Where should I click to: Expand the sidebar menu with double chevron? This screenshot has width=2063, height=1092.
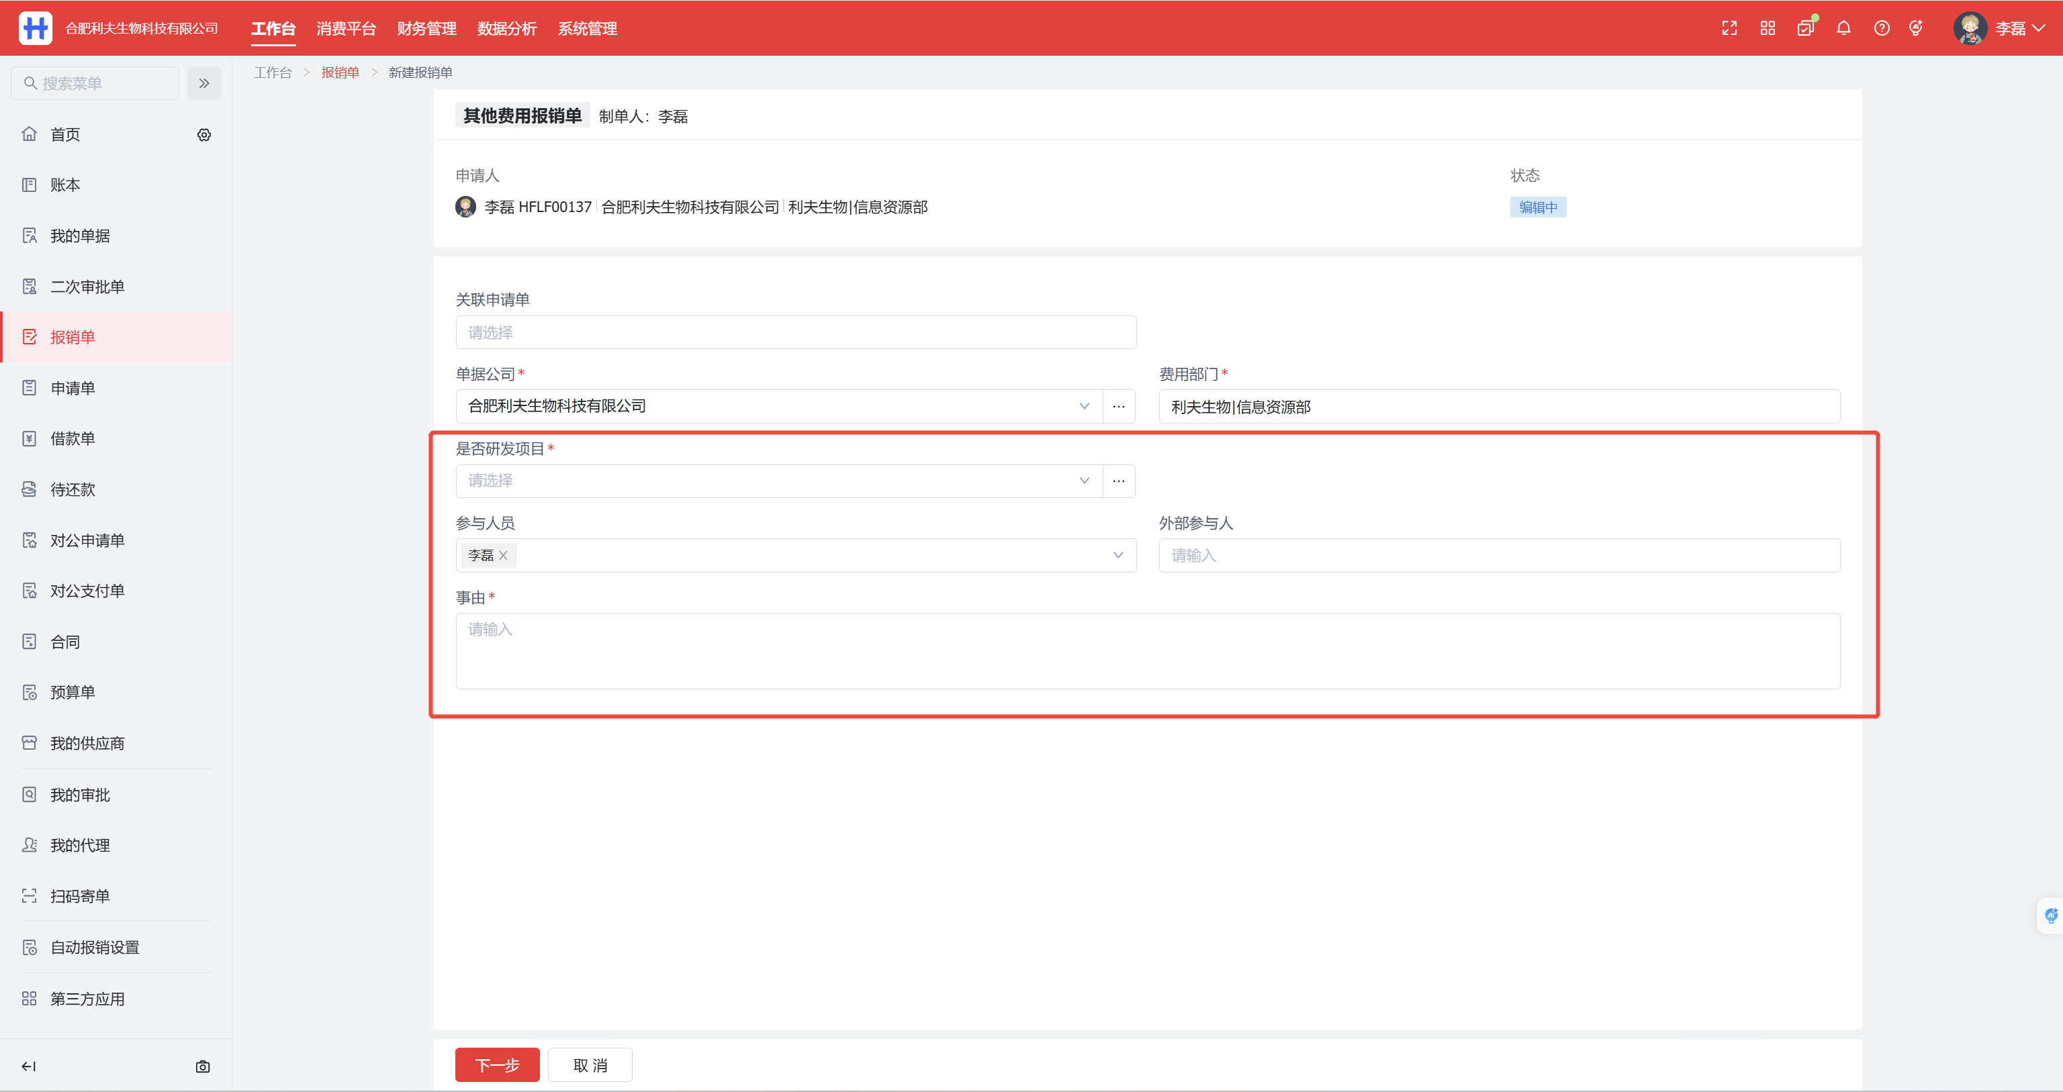204,83
